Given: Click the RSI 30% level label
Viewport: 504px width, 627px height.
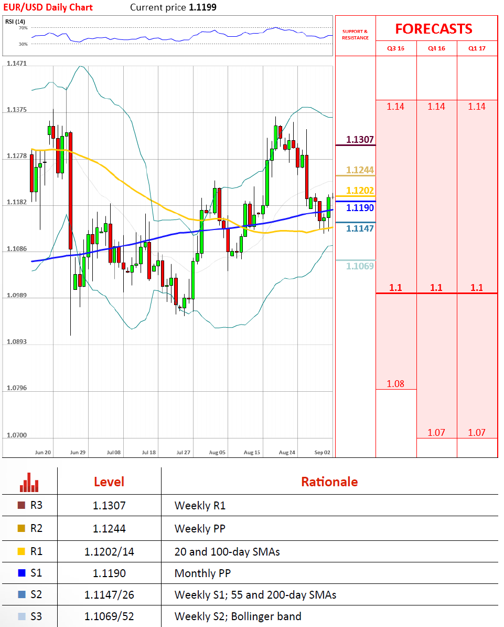Looking at the screenshot, I should click(x=23, y=44).
